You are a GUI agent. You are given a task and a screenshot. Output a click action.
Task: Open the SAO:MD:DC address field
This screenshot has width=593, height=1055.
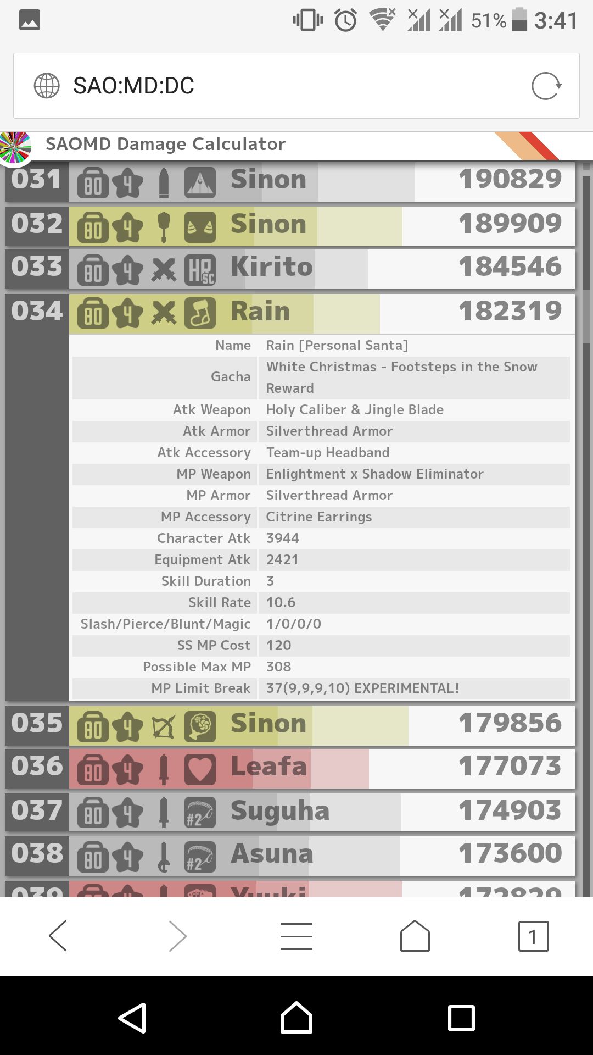tap(296, 86)
